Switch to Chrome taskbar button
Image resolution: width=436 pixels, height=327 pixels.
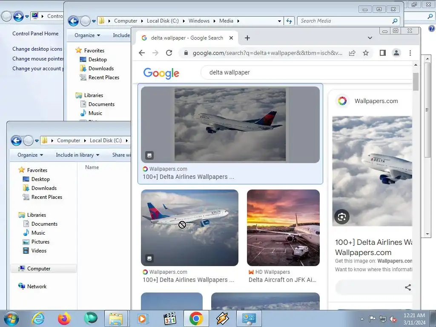click(196, 318)
